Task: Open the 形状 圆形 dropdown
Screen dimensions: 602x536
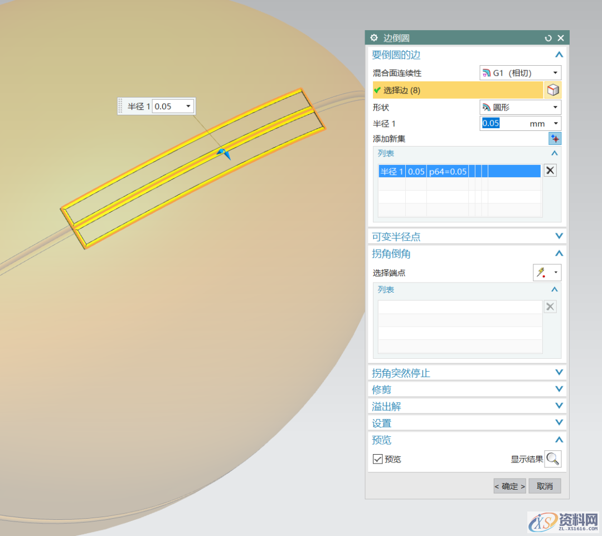Action: tap(520, 107)
